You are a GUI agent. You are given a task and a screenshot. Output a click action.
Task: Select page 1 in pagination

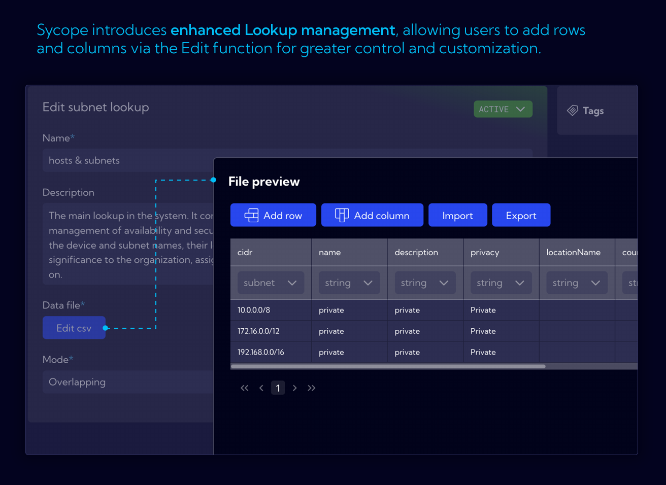click(x=278, y=388)
